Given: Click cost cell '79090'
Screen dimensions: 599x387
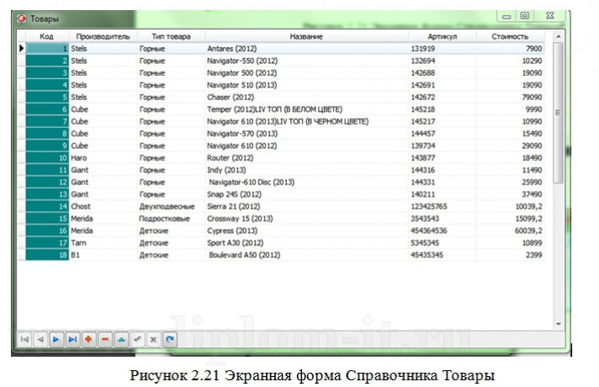Looking at the screenshot, I should point(511,97).
